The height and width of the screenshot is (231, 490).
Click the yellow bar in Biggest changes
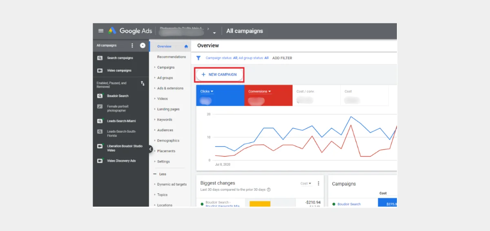(x=260, y=204)
